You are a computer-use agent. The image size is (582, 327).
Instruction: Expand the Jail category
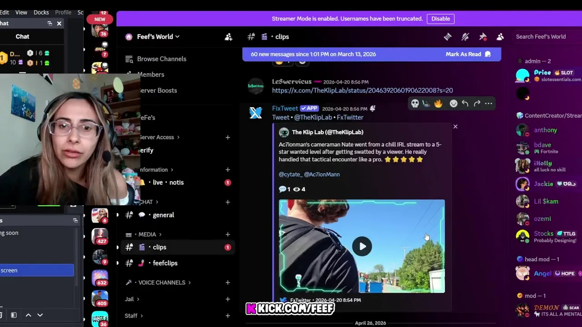(132, 299)
